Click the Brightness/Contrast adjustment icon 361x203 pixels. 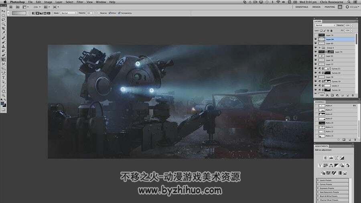pos(325,158)
